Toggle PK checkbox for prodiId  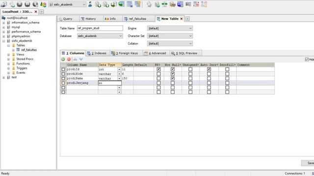[x=158, y=69]
